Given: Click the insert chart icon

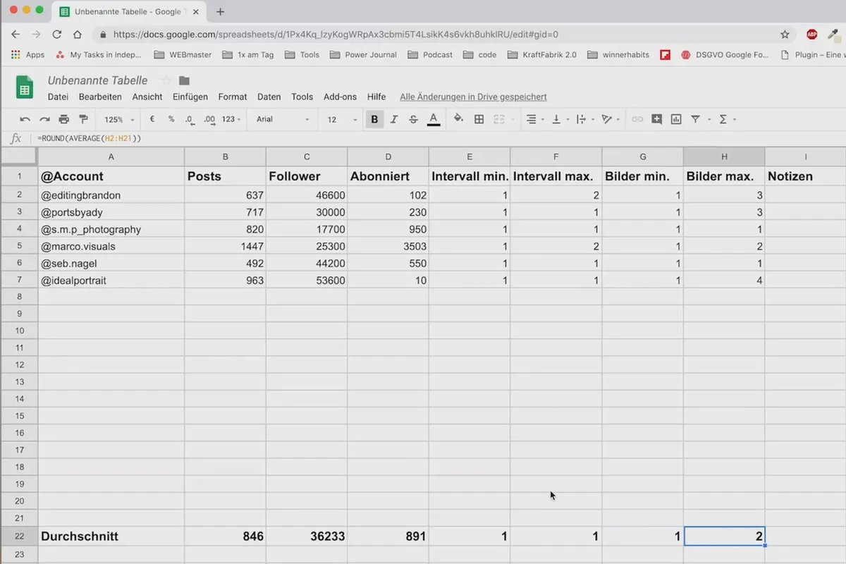Looking at the screenshot, I should coord(676,119).
